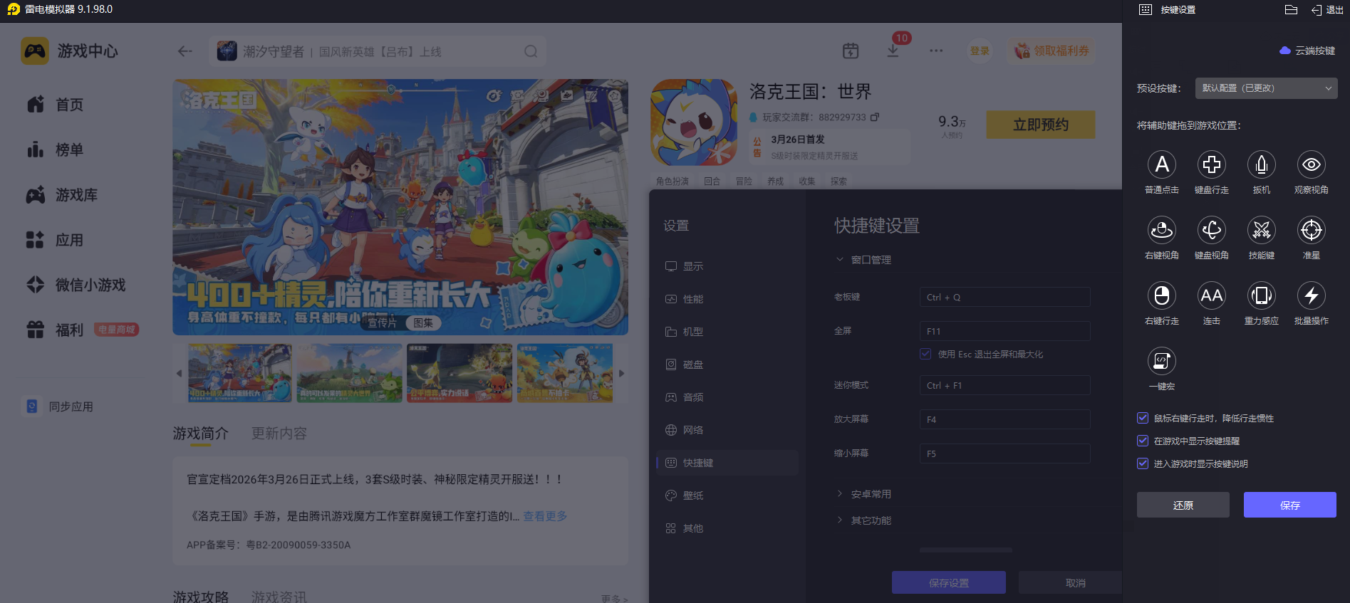Click the 还原 restore button
Screen dimensions: 1350x603
1183,505
